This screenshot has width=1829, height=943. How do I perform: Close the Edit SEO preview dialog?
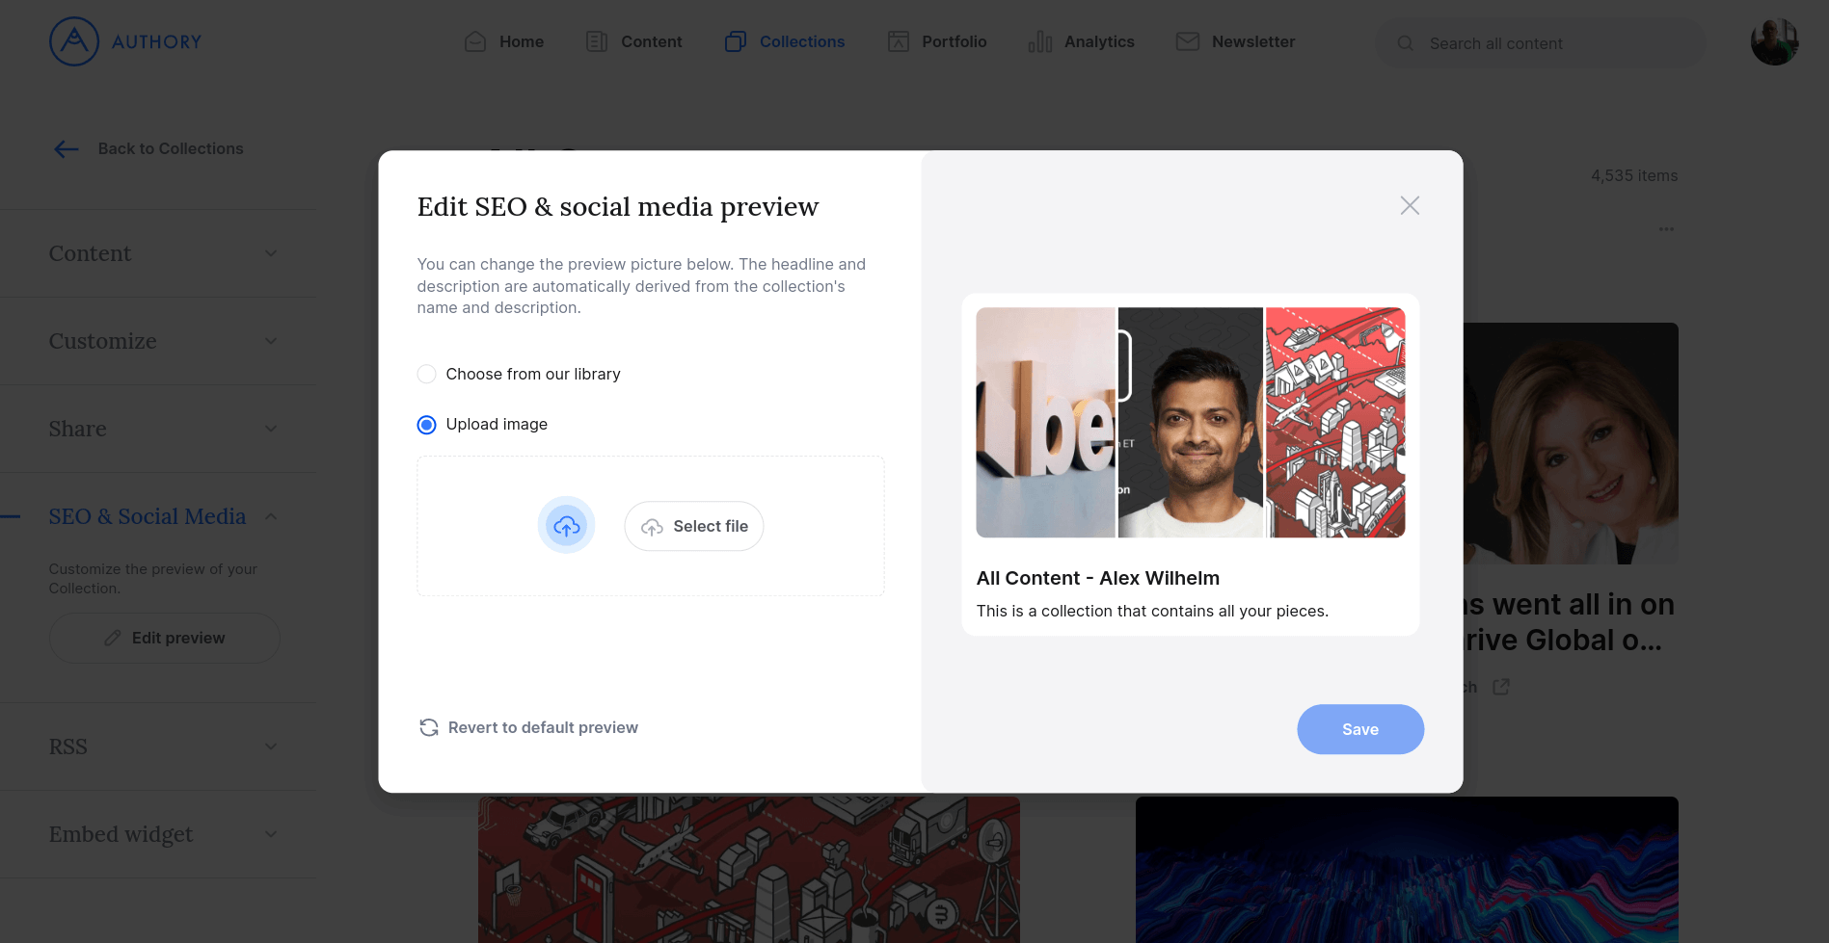1410,205
